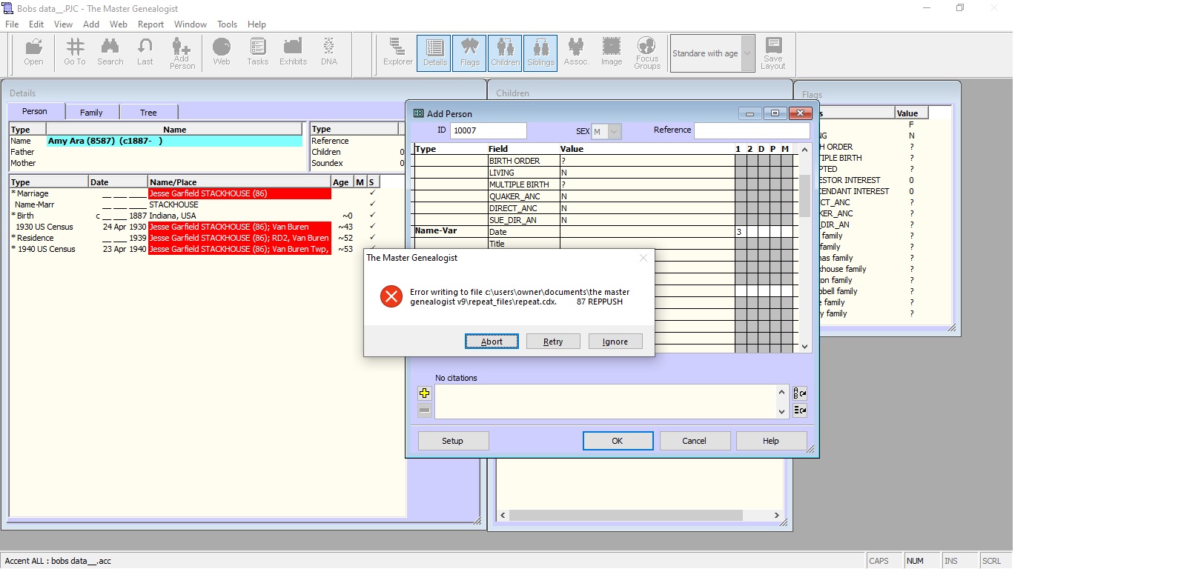Click the Name-Var Date field

point(647,232)
